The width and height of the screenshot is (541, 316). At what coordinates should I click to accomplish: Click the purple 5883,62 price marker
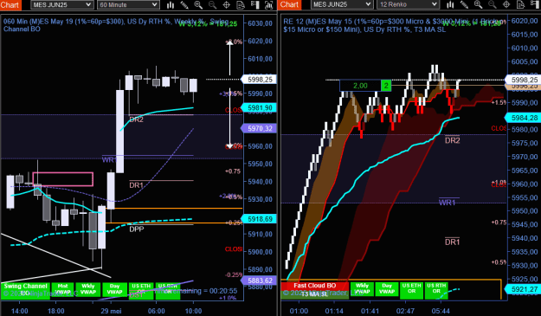[x=259, y=281]
